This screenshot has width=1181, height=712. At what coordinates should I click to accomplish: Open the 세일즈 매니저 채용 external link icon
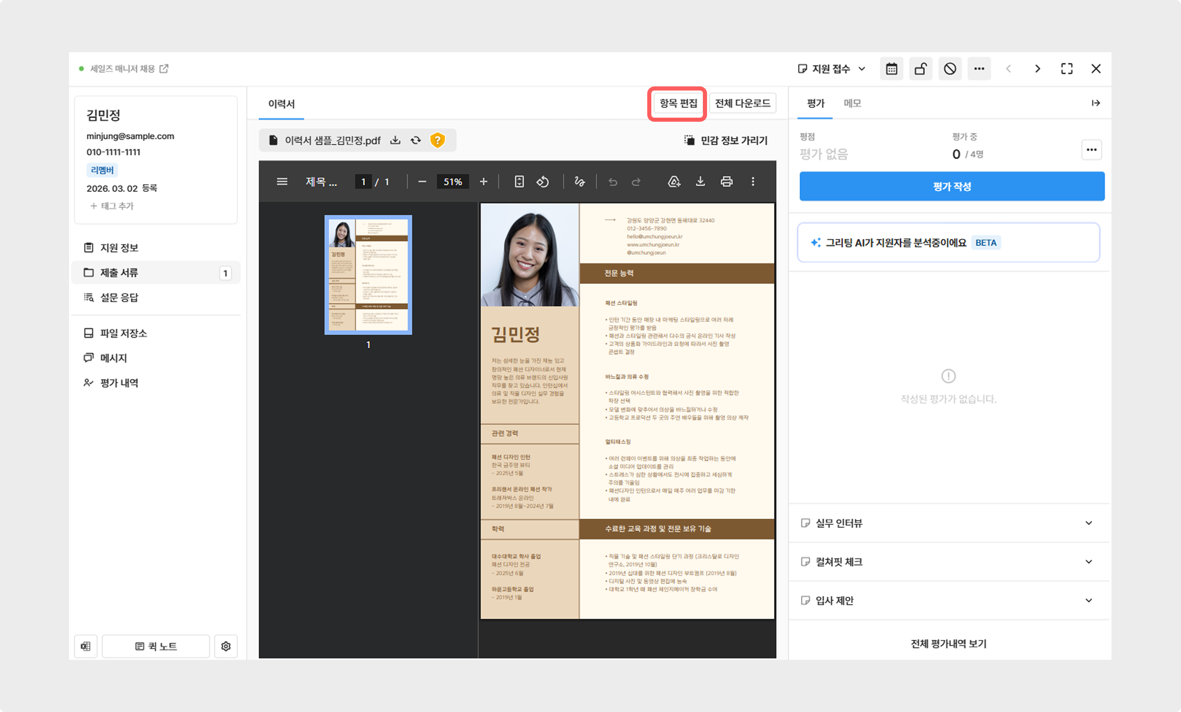(x=164, y=69)
